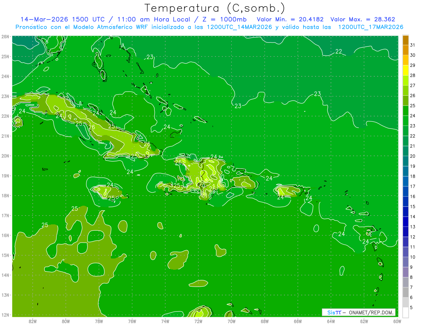Image resolution: width=422 pixels, height=326 pixels.
Task: Click the '5' value on the color scale
Action: pos(411,308)
